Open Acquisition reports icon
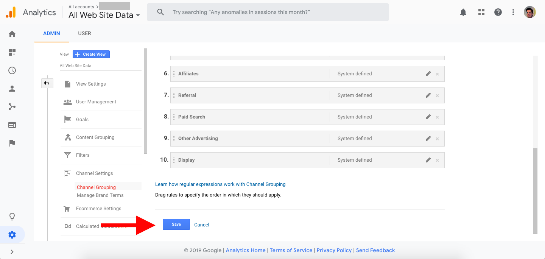Image resolution: width=545 pixels, height=259 pixels. click(x=12, y=107)
